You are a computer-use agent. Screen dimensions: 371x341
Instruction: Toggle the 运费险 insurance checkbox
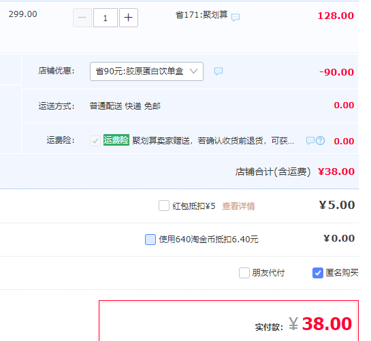click(x=95, y=141)
